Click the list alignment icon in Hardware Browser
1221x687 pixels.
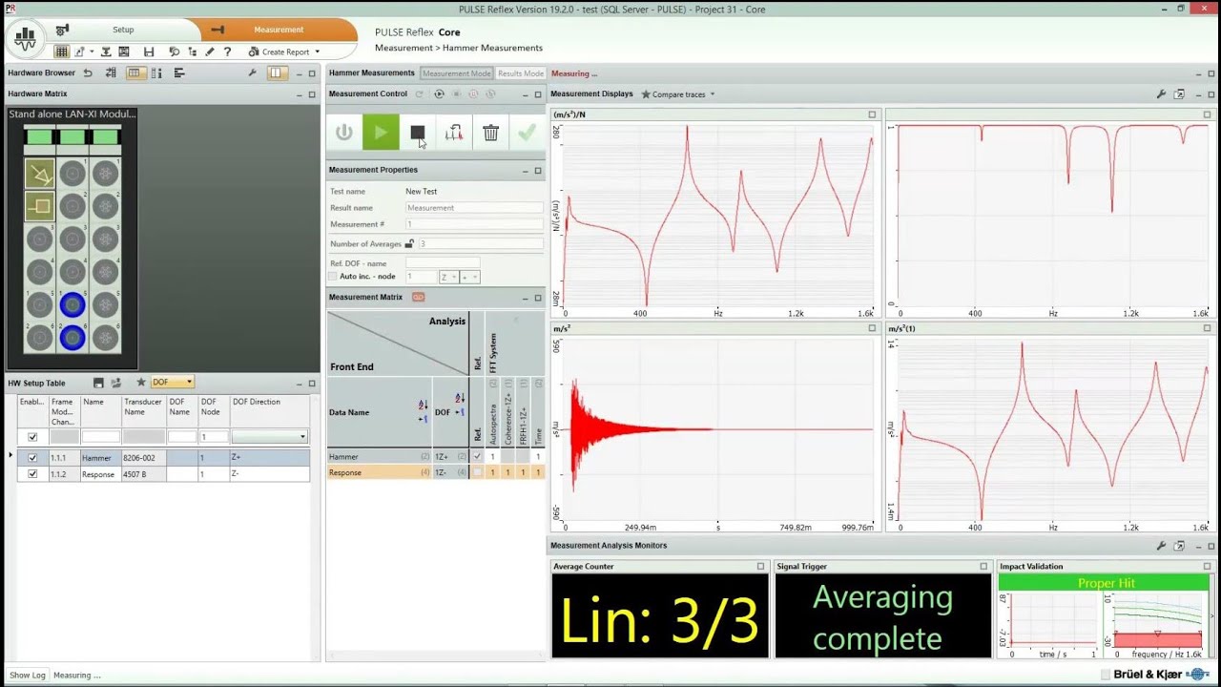179,73
